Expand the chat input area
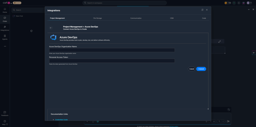256x127 pixels. (229, 109)
